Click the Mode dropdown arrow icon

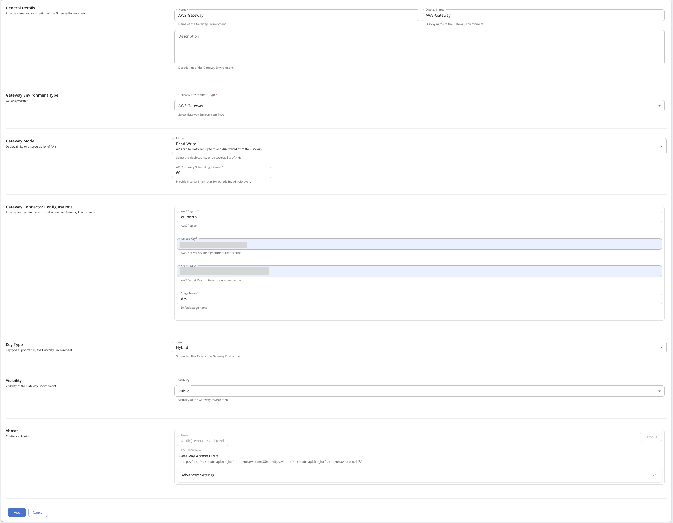[661, 146]
